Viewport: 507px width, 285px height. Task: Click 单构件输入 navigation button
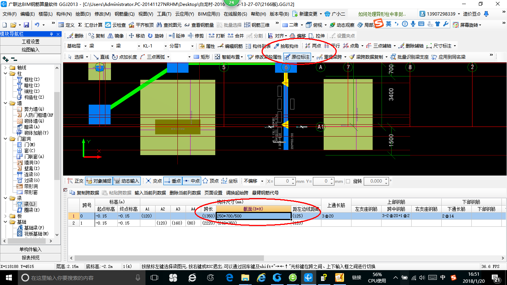pos(30,249)
